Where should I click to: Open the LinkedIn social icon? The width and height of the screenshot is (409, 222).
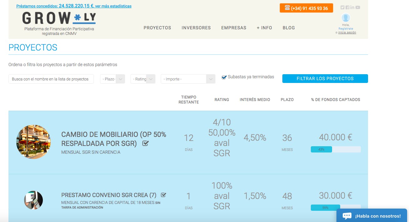click(x=352, y=7)
